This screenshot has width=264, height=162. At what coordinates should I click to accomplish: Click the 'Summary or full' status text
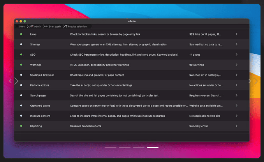coord(199,126)
